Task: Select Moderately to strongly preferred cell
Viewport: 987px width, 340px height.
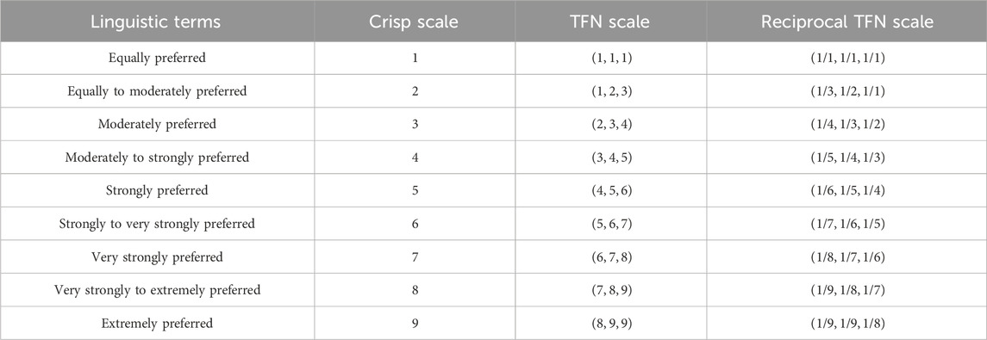Action: coord(157,158)
